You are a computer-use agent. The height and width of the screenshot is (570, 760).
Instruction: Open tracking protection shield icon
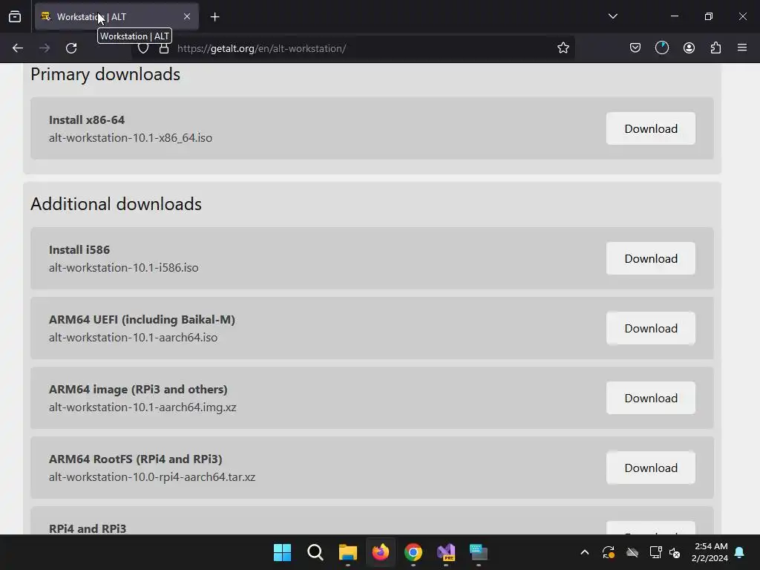143,48
